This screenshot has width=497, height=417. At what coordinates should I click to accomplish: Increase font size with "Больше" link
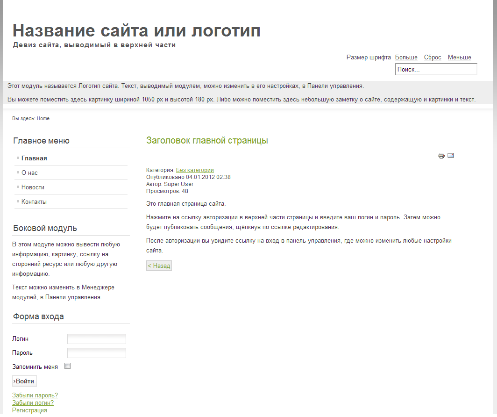point(406,58)
